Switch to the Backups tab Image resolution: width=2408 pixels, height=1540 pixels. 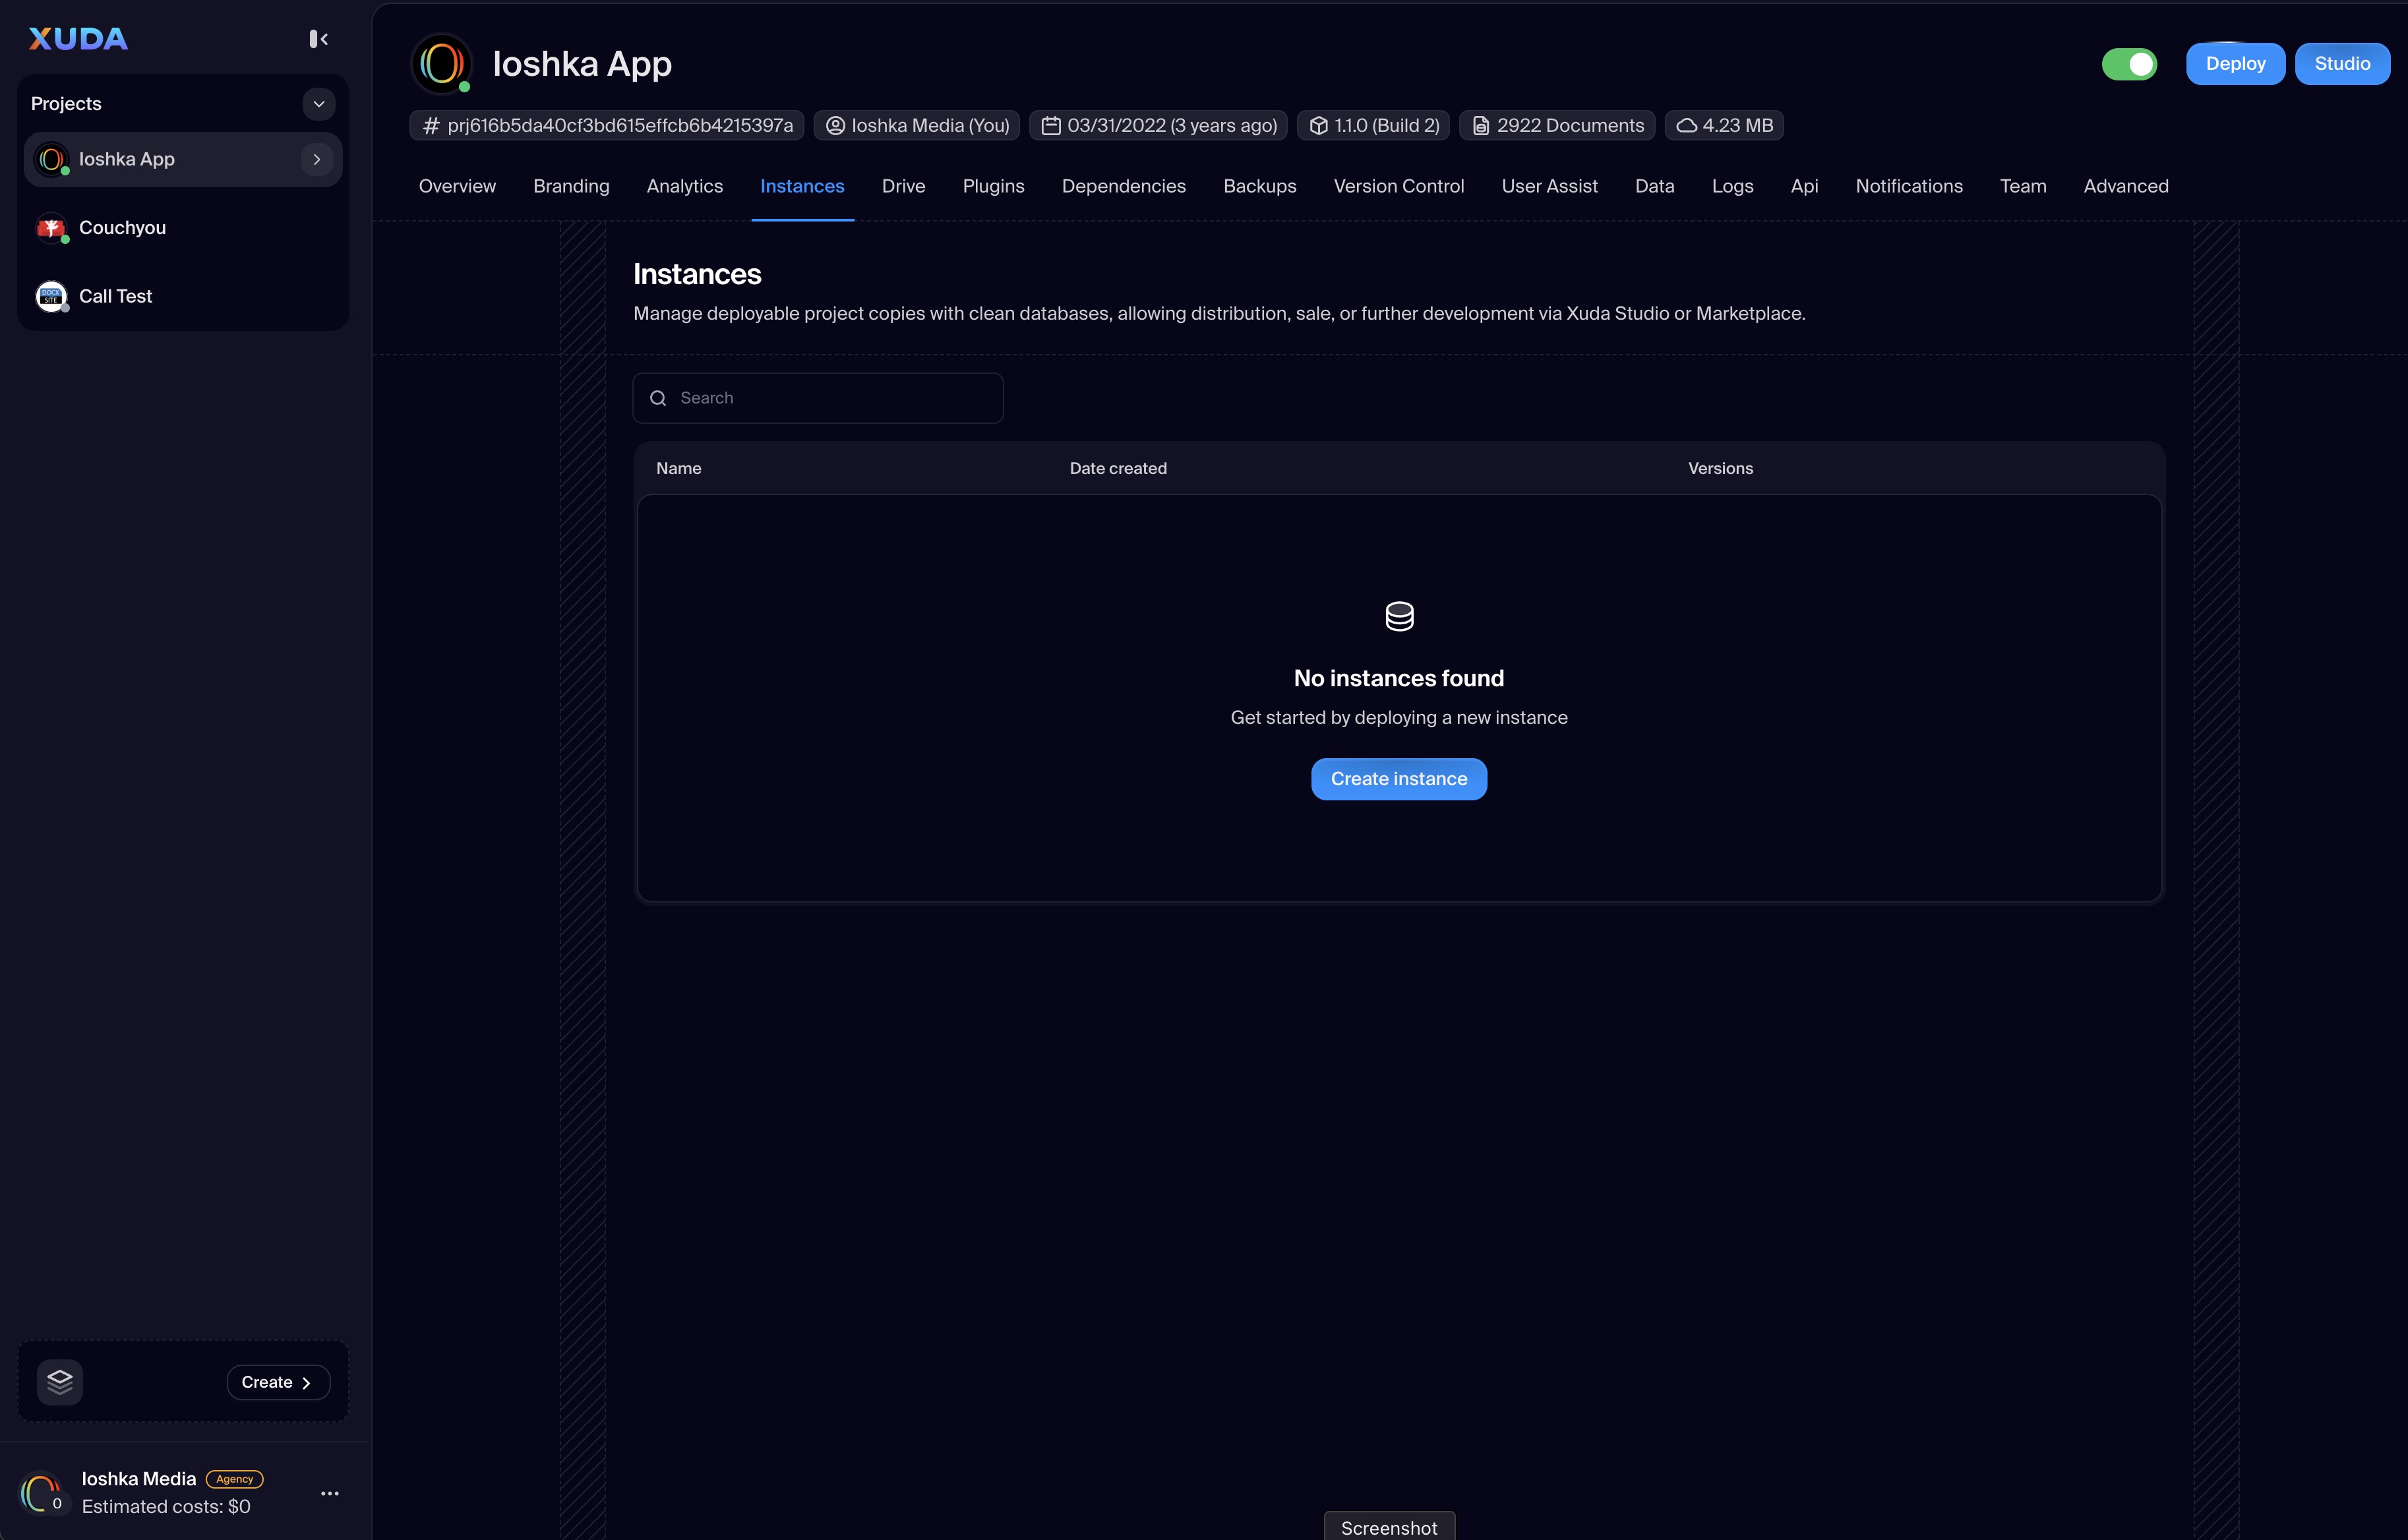pyautogui.click(x=1259, y=187)
